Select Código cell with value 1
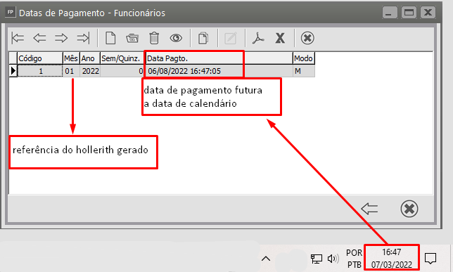The image size is (453, 272). (x=40, y=71)
